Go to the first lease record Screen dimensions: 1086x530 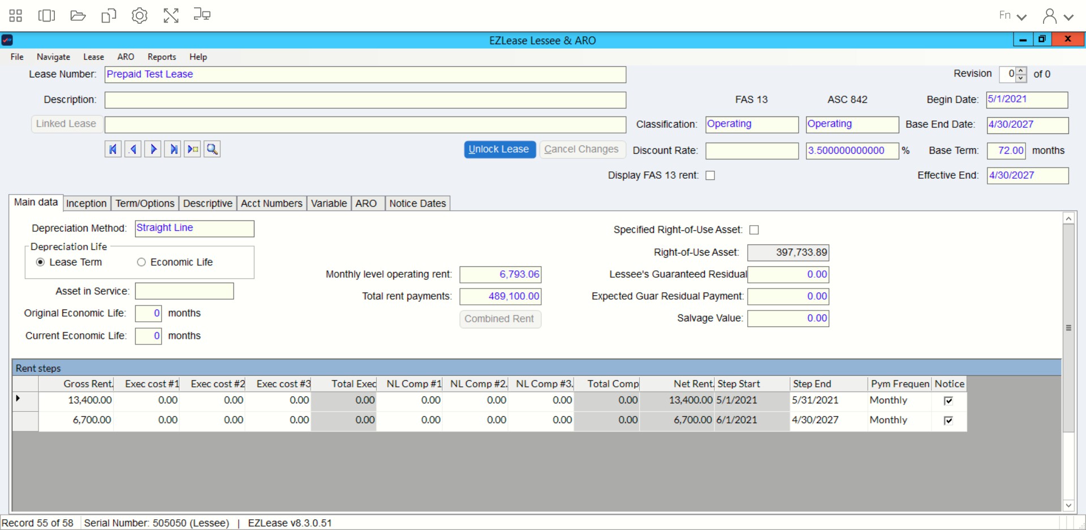[113, 149]
